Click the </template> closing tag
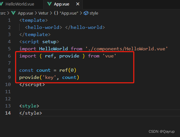Image resolution: width=180 pixels, height=137 pixels. pos(35,34)
